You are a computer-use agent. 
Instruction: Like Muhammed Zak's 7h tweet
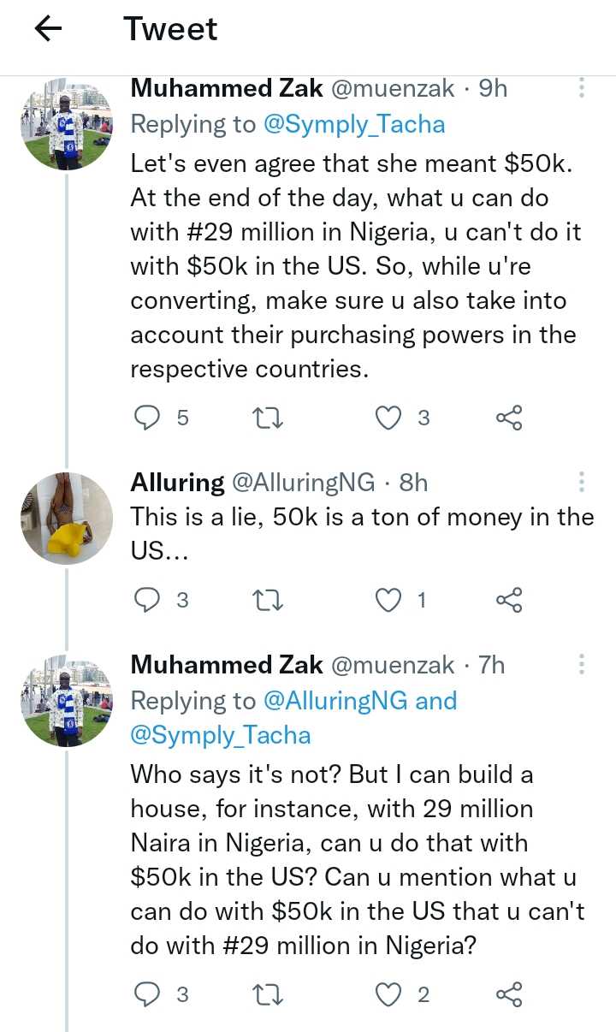(389, 994)
